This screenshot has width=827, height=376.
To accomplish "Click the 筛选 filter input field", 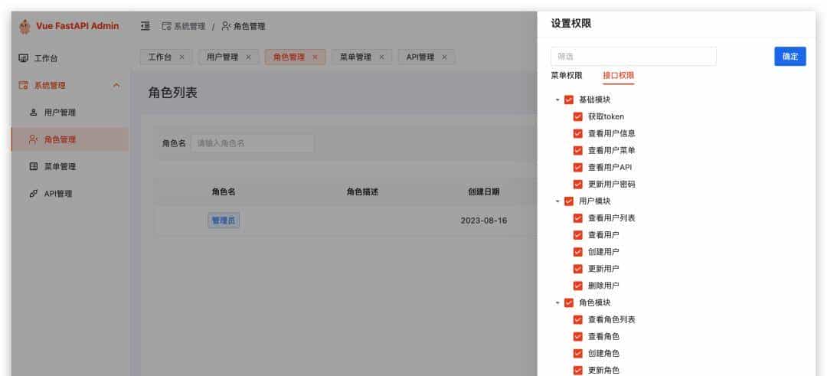I will pyautogui.click(x=633, y=57).
